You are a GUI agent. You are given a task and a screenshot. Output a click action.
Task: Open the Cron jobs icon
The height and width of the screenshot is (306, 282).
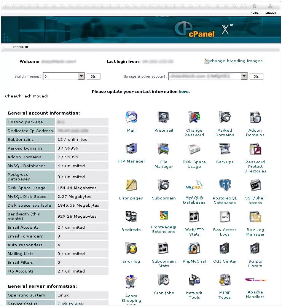164,280
